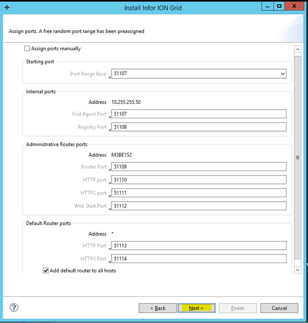Click the installer icon in title bar
The image size is (308, 323).
point(7,8)
